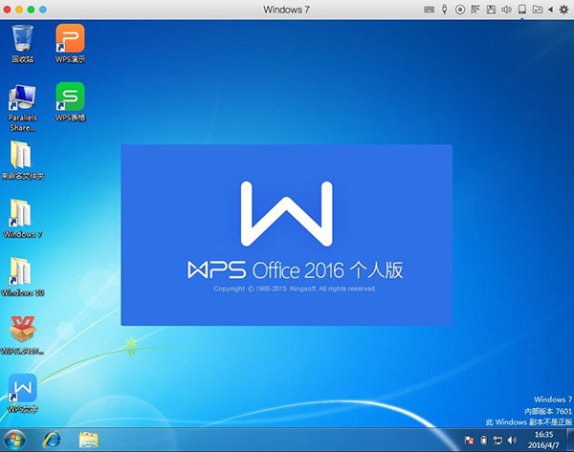Click Parallels USB devices icon
This screenshot has width=574, height=452.
(445, 10)
